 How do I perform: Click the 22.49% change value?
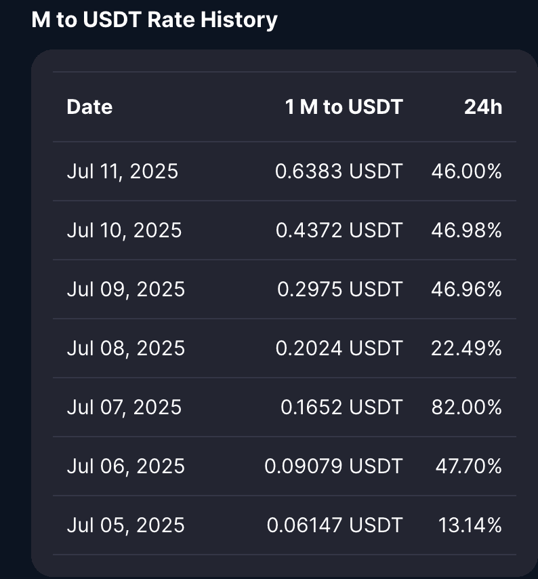[466, 348]
